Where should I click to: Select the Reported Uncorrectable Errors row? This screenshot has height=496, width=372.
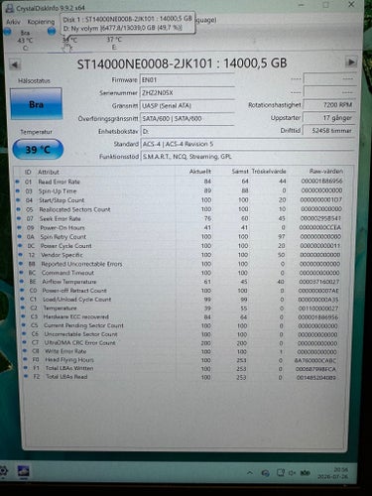181,264
